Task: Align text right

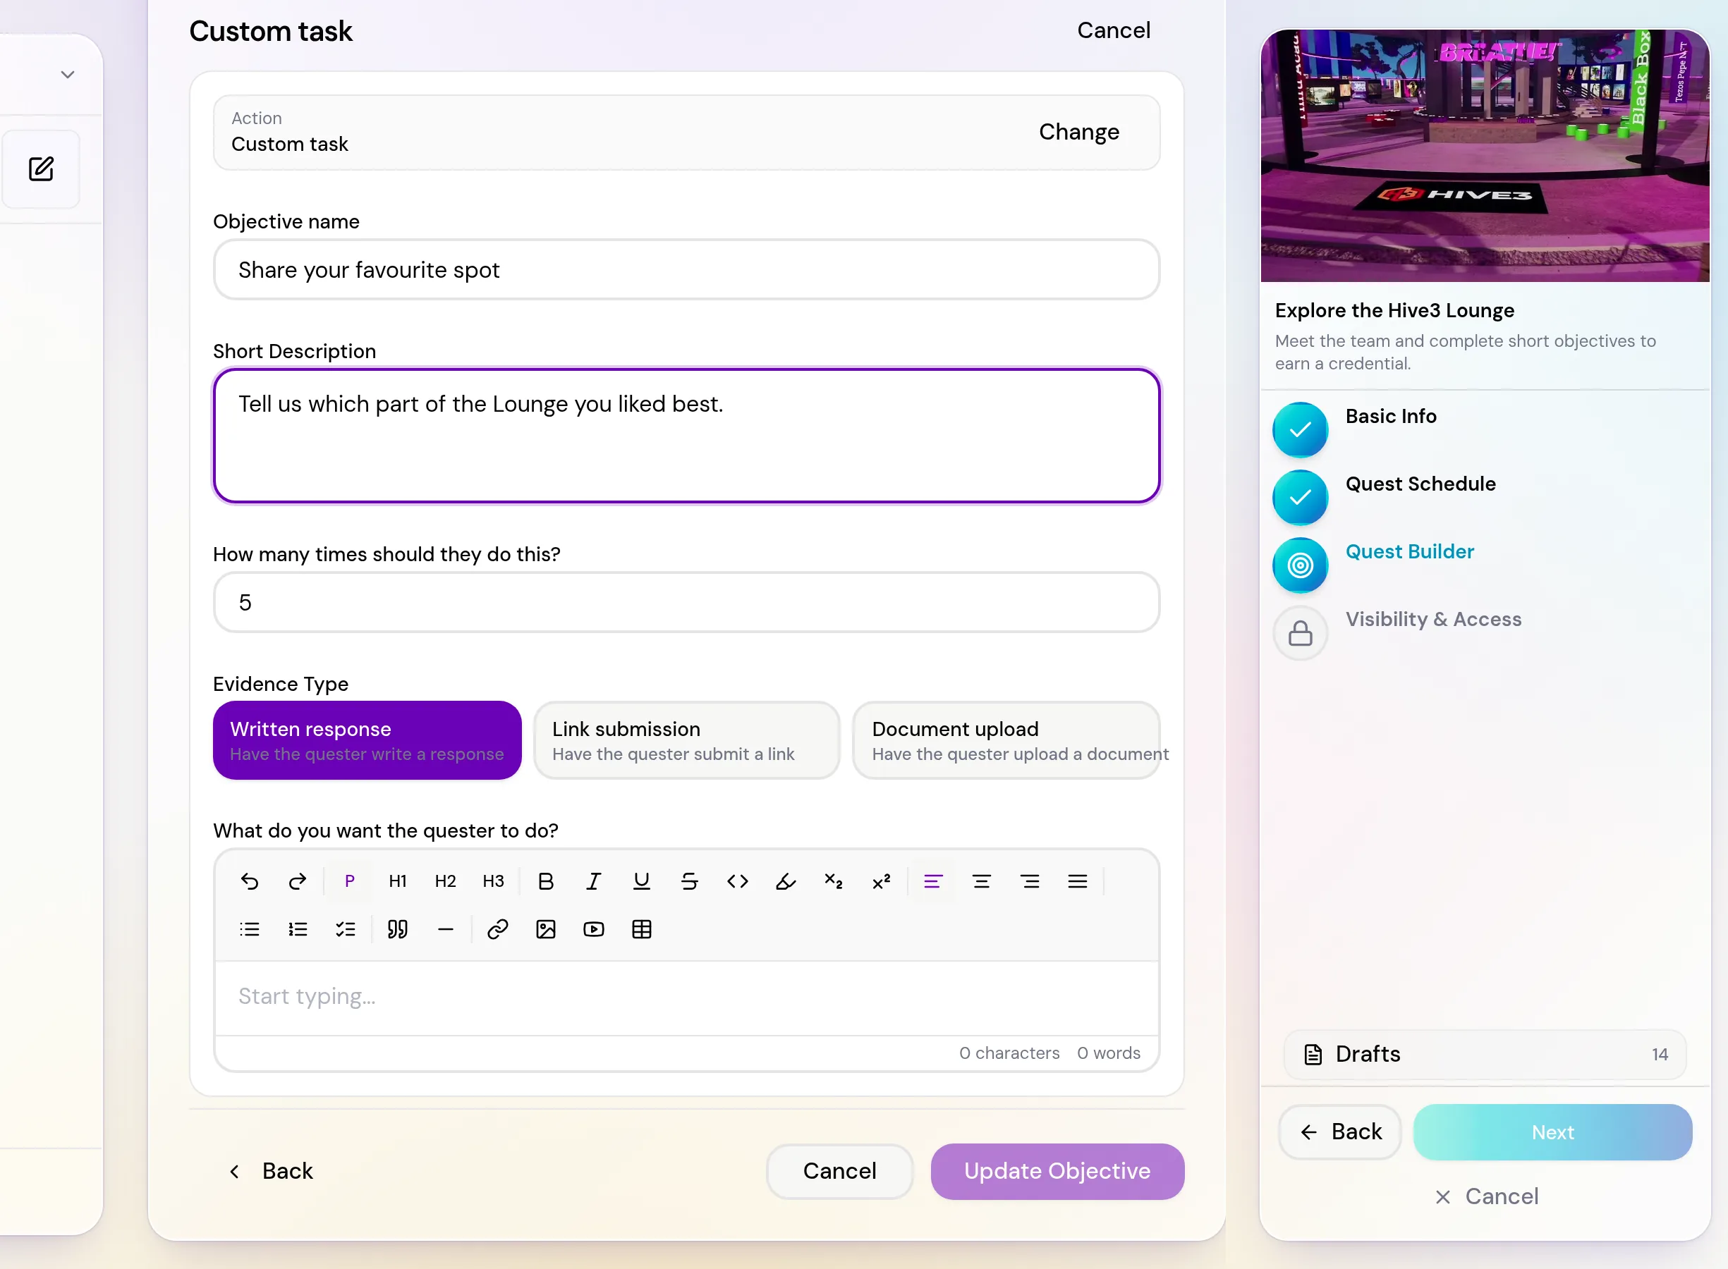Action: coord(1030,881)
